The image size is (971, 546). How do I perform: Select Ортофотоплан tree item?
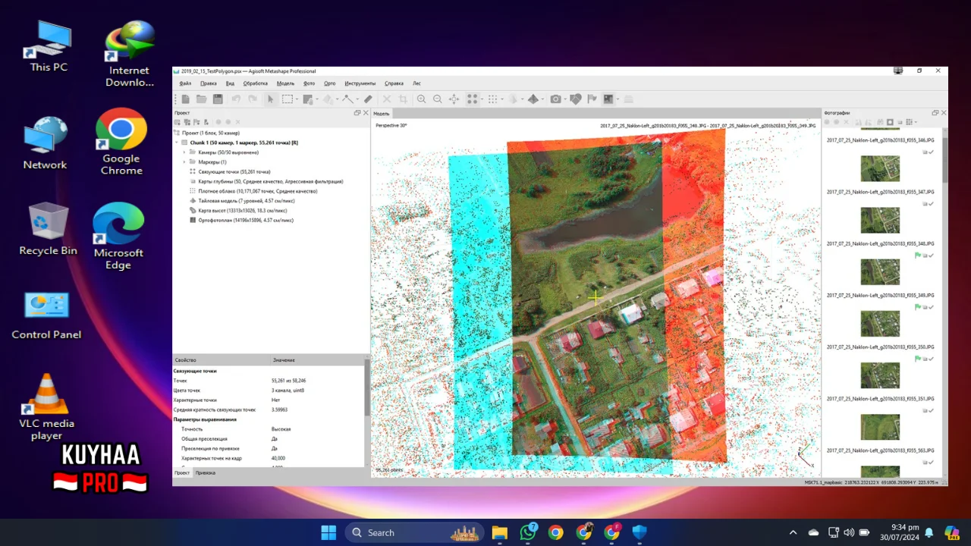point(246,220)
